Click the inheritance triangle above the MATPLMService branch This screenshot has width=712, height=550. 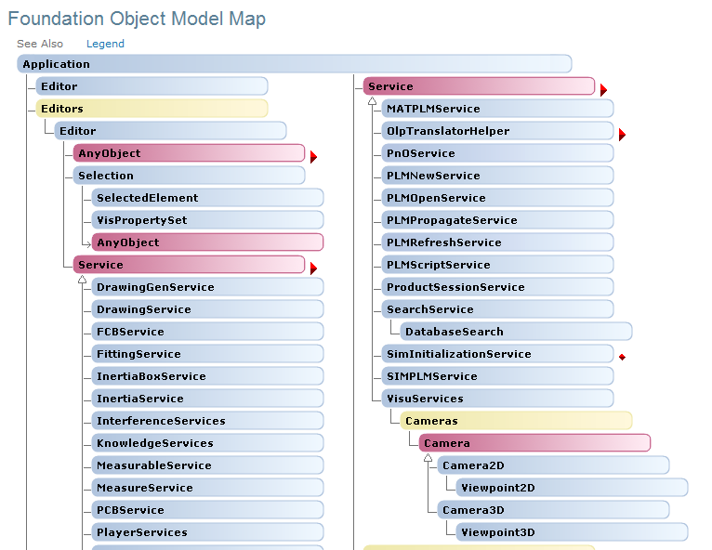370,99
